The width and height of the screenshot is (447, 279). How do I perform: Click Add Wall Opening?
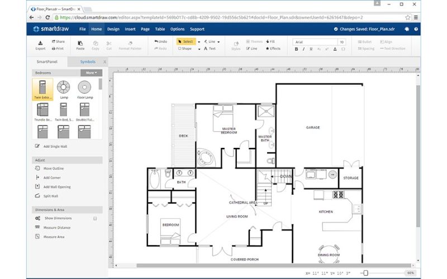53,187
